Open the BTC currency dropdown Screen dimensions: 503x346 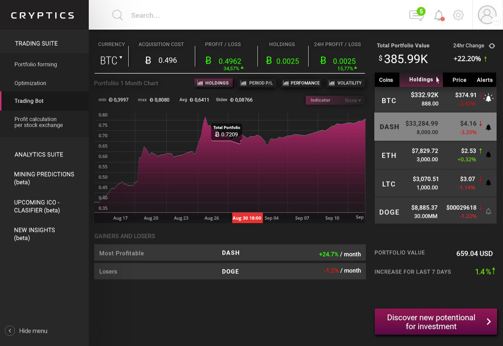111,60
